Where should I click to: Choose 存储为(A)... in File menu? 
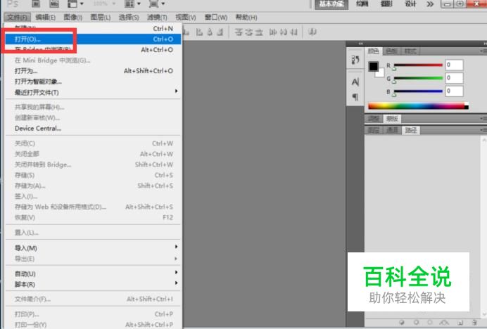coord(93,186)
